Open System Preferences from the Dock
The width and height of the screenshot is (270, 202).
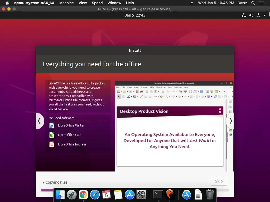pos(141,195)
